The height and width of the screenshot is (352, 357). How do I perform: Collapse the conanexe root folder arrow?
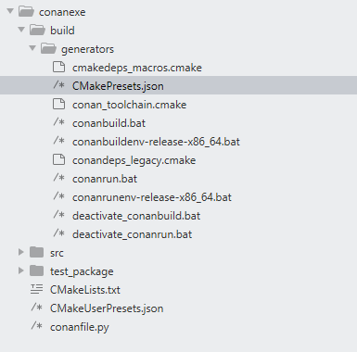pyautogui.click(x=10, y=11)
